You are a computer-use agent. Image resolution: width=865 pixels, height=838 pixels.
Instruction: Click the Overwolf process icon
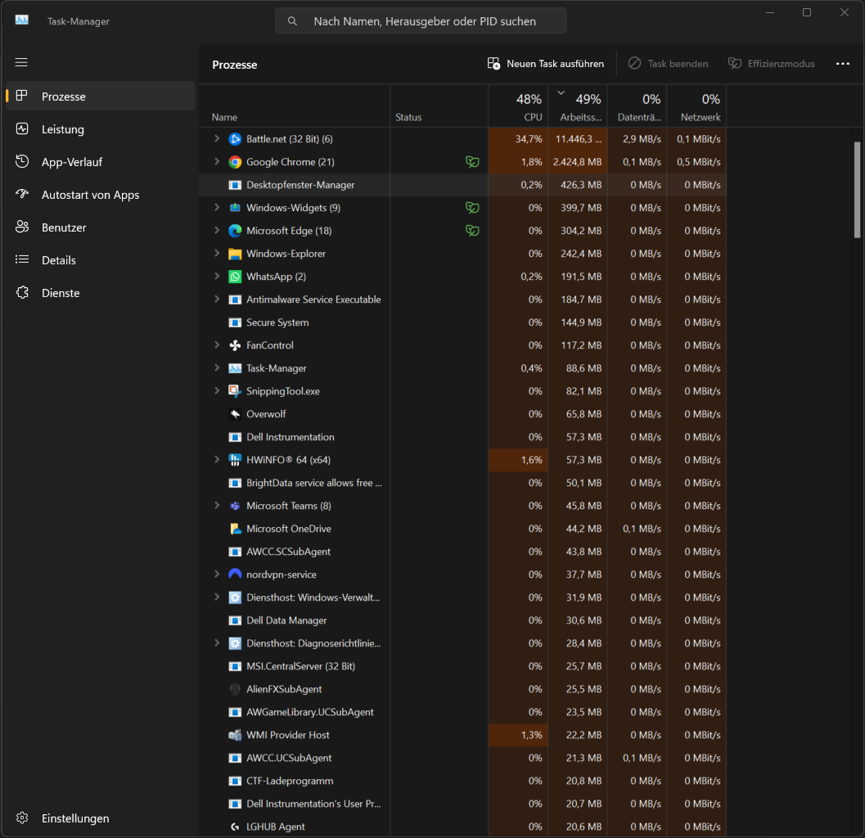(x=235, y=414)
